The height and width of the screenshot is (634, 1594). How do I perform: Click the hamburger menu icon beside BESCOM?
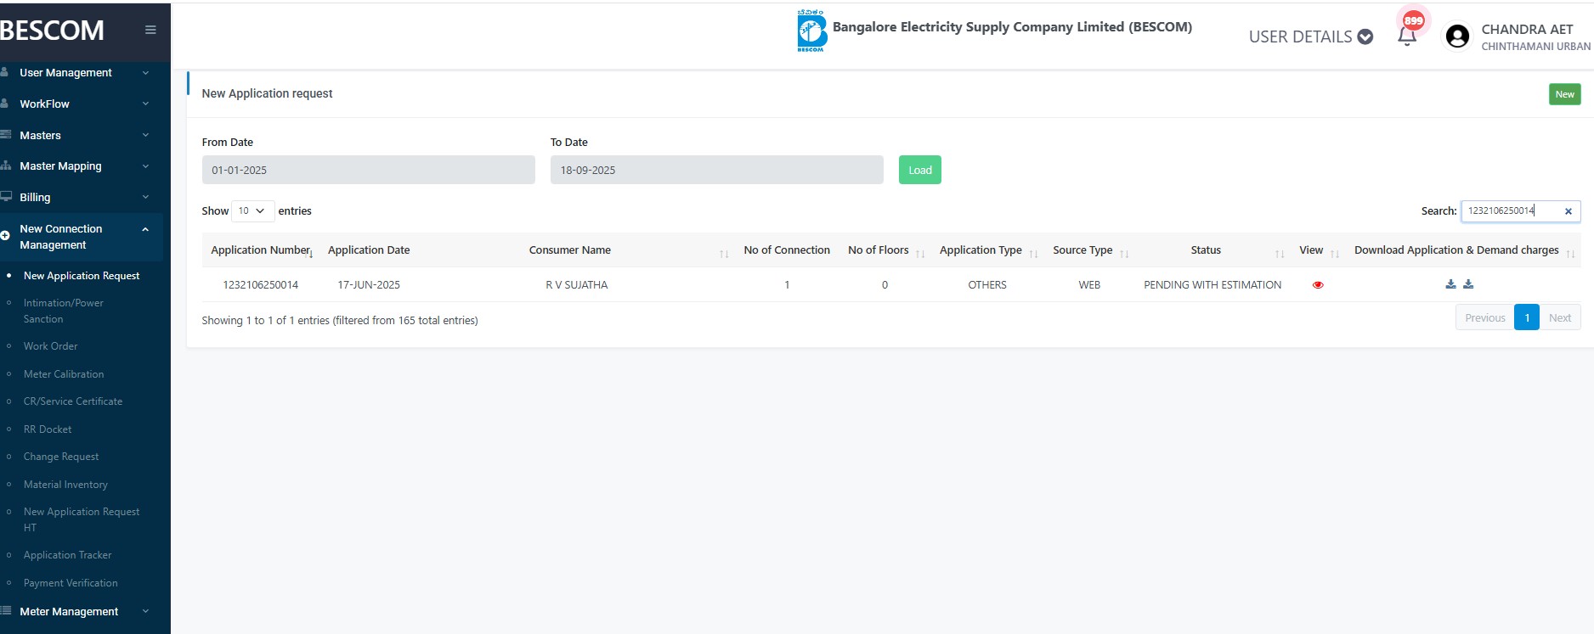tap(150, 30)
